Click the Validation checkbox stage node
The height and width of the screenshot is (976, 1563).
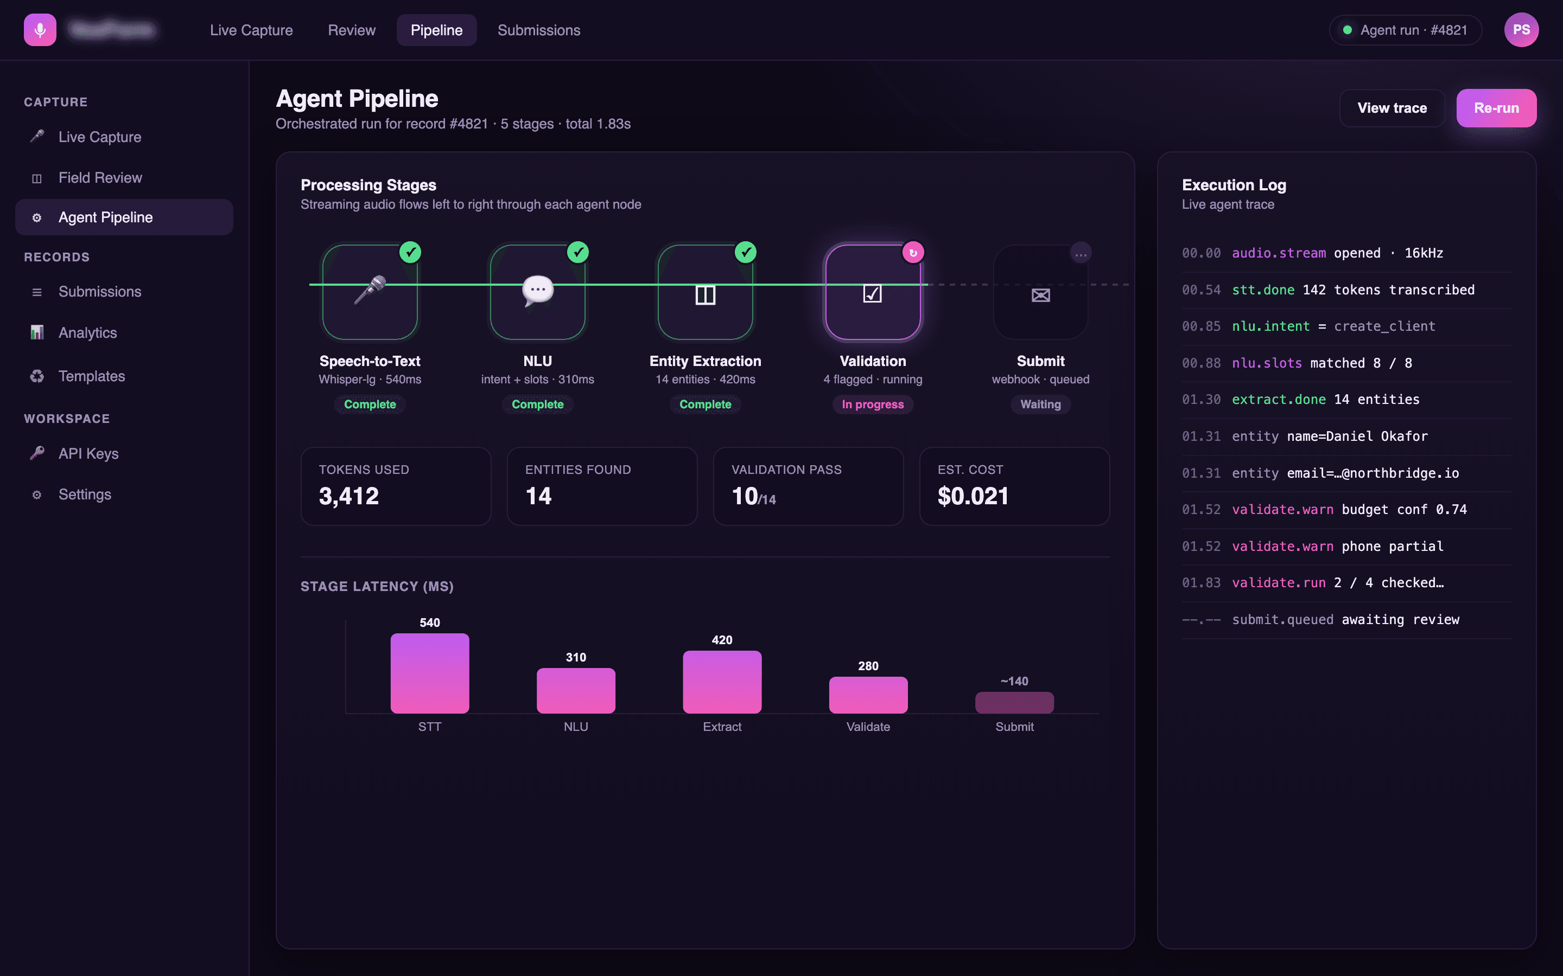point(873,292)
